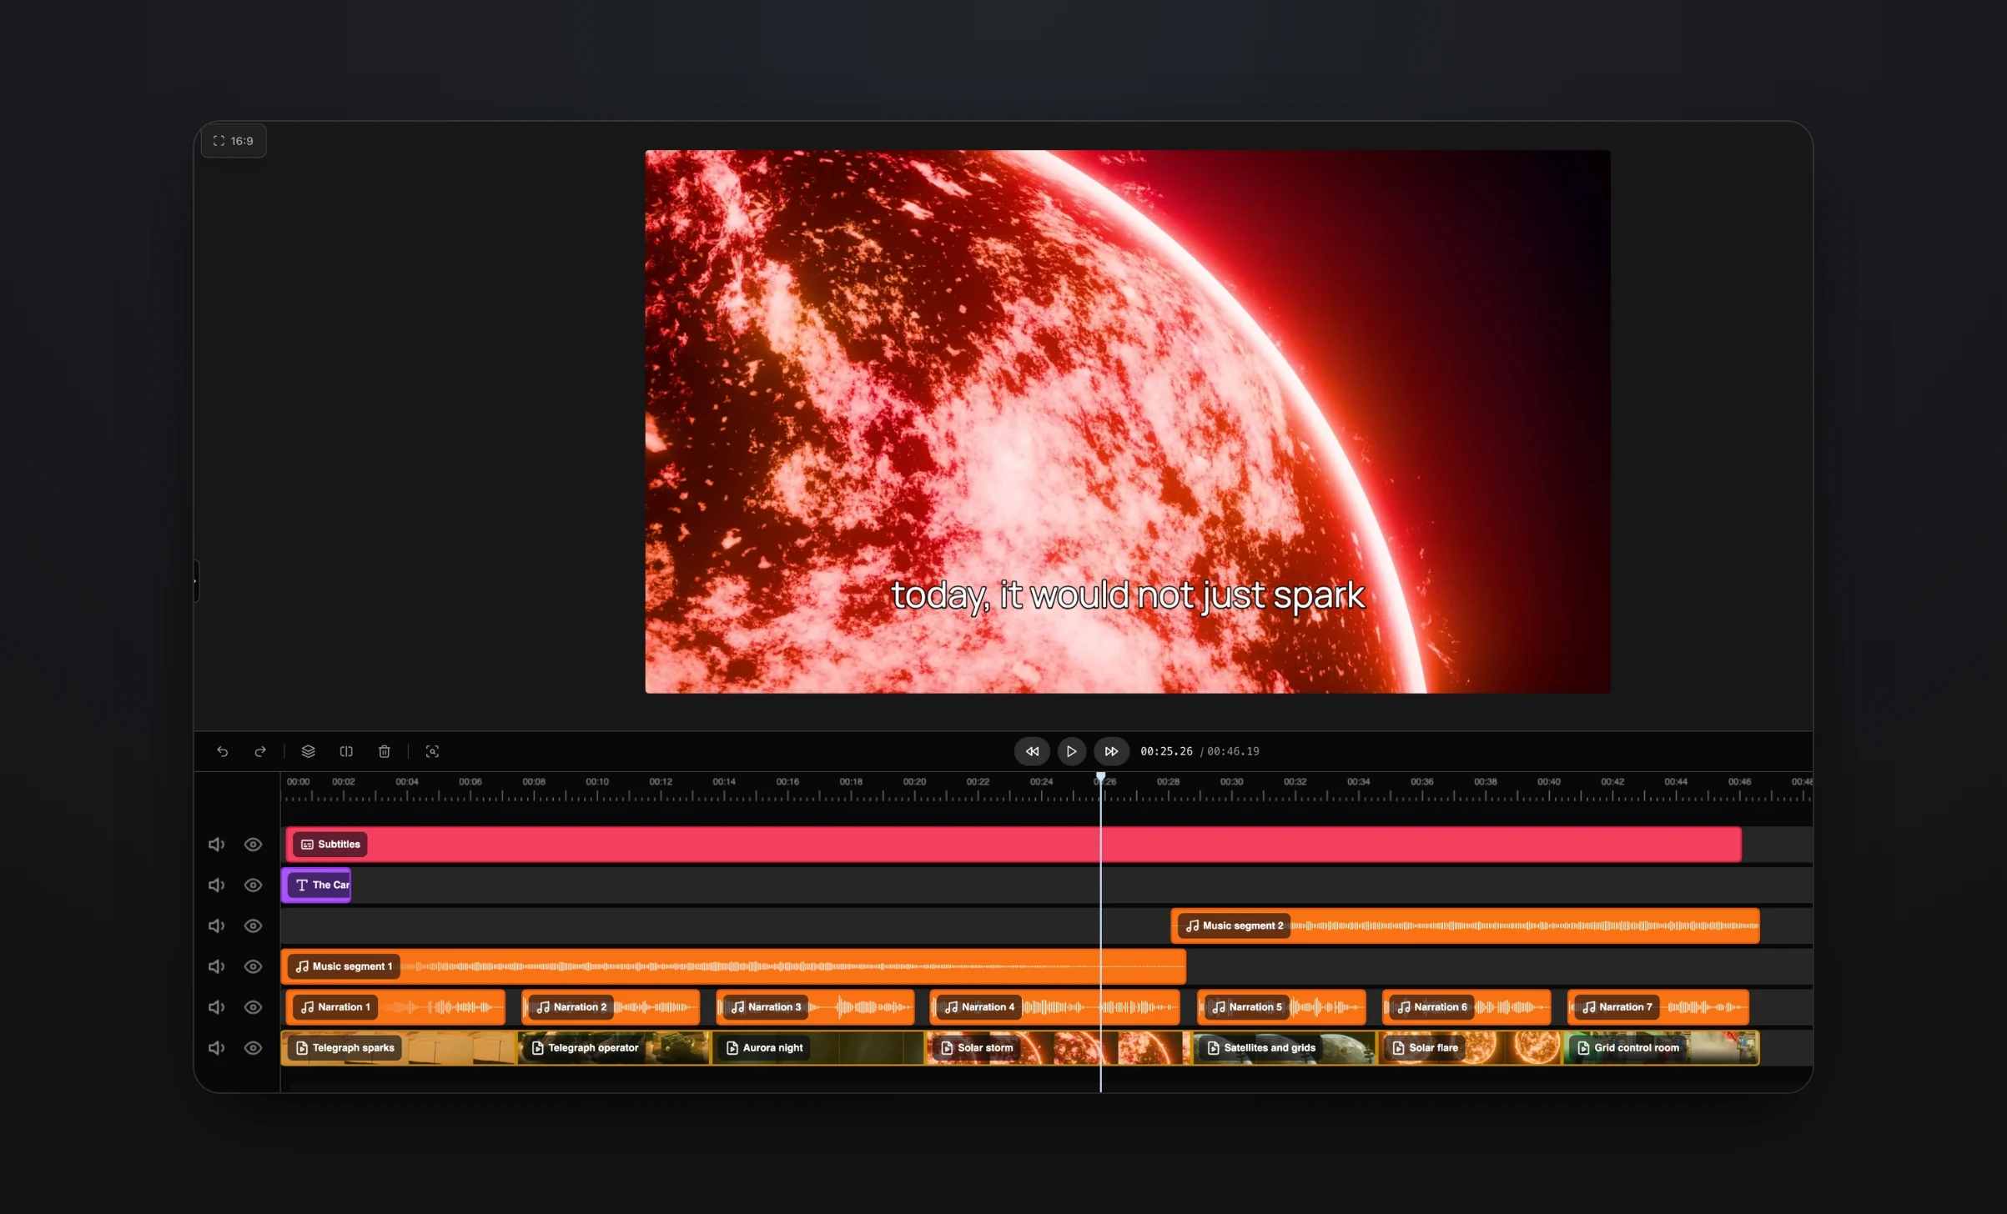Select the Narration 3 audio clip
The width and height of the screenshot is (2007, 1214).
point(815,1007)
